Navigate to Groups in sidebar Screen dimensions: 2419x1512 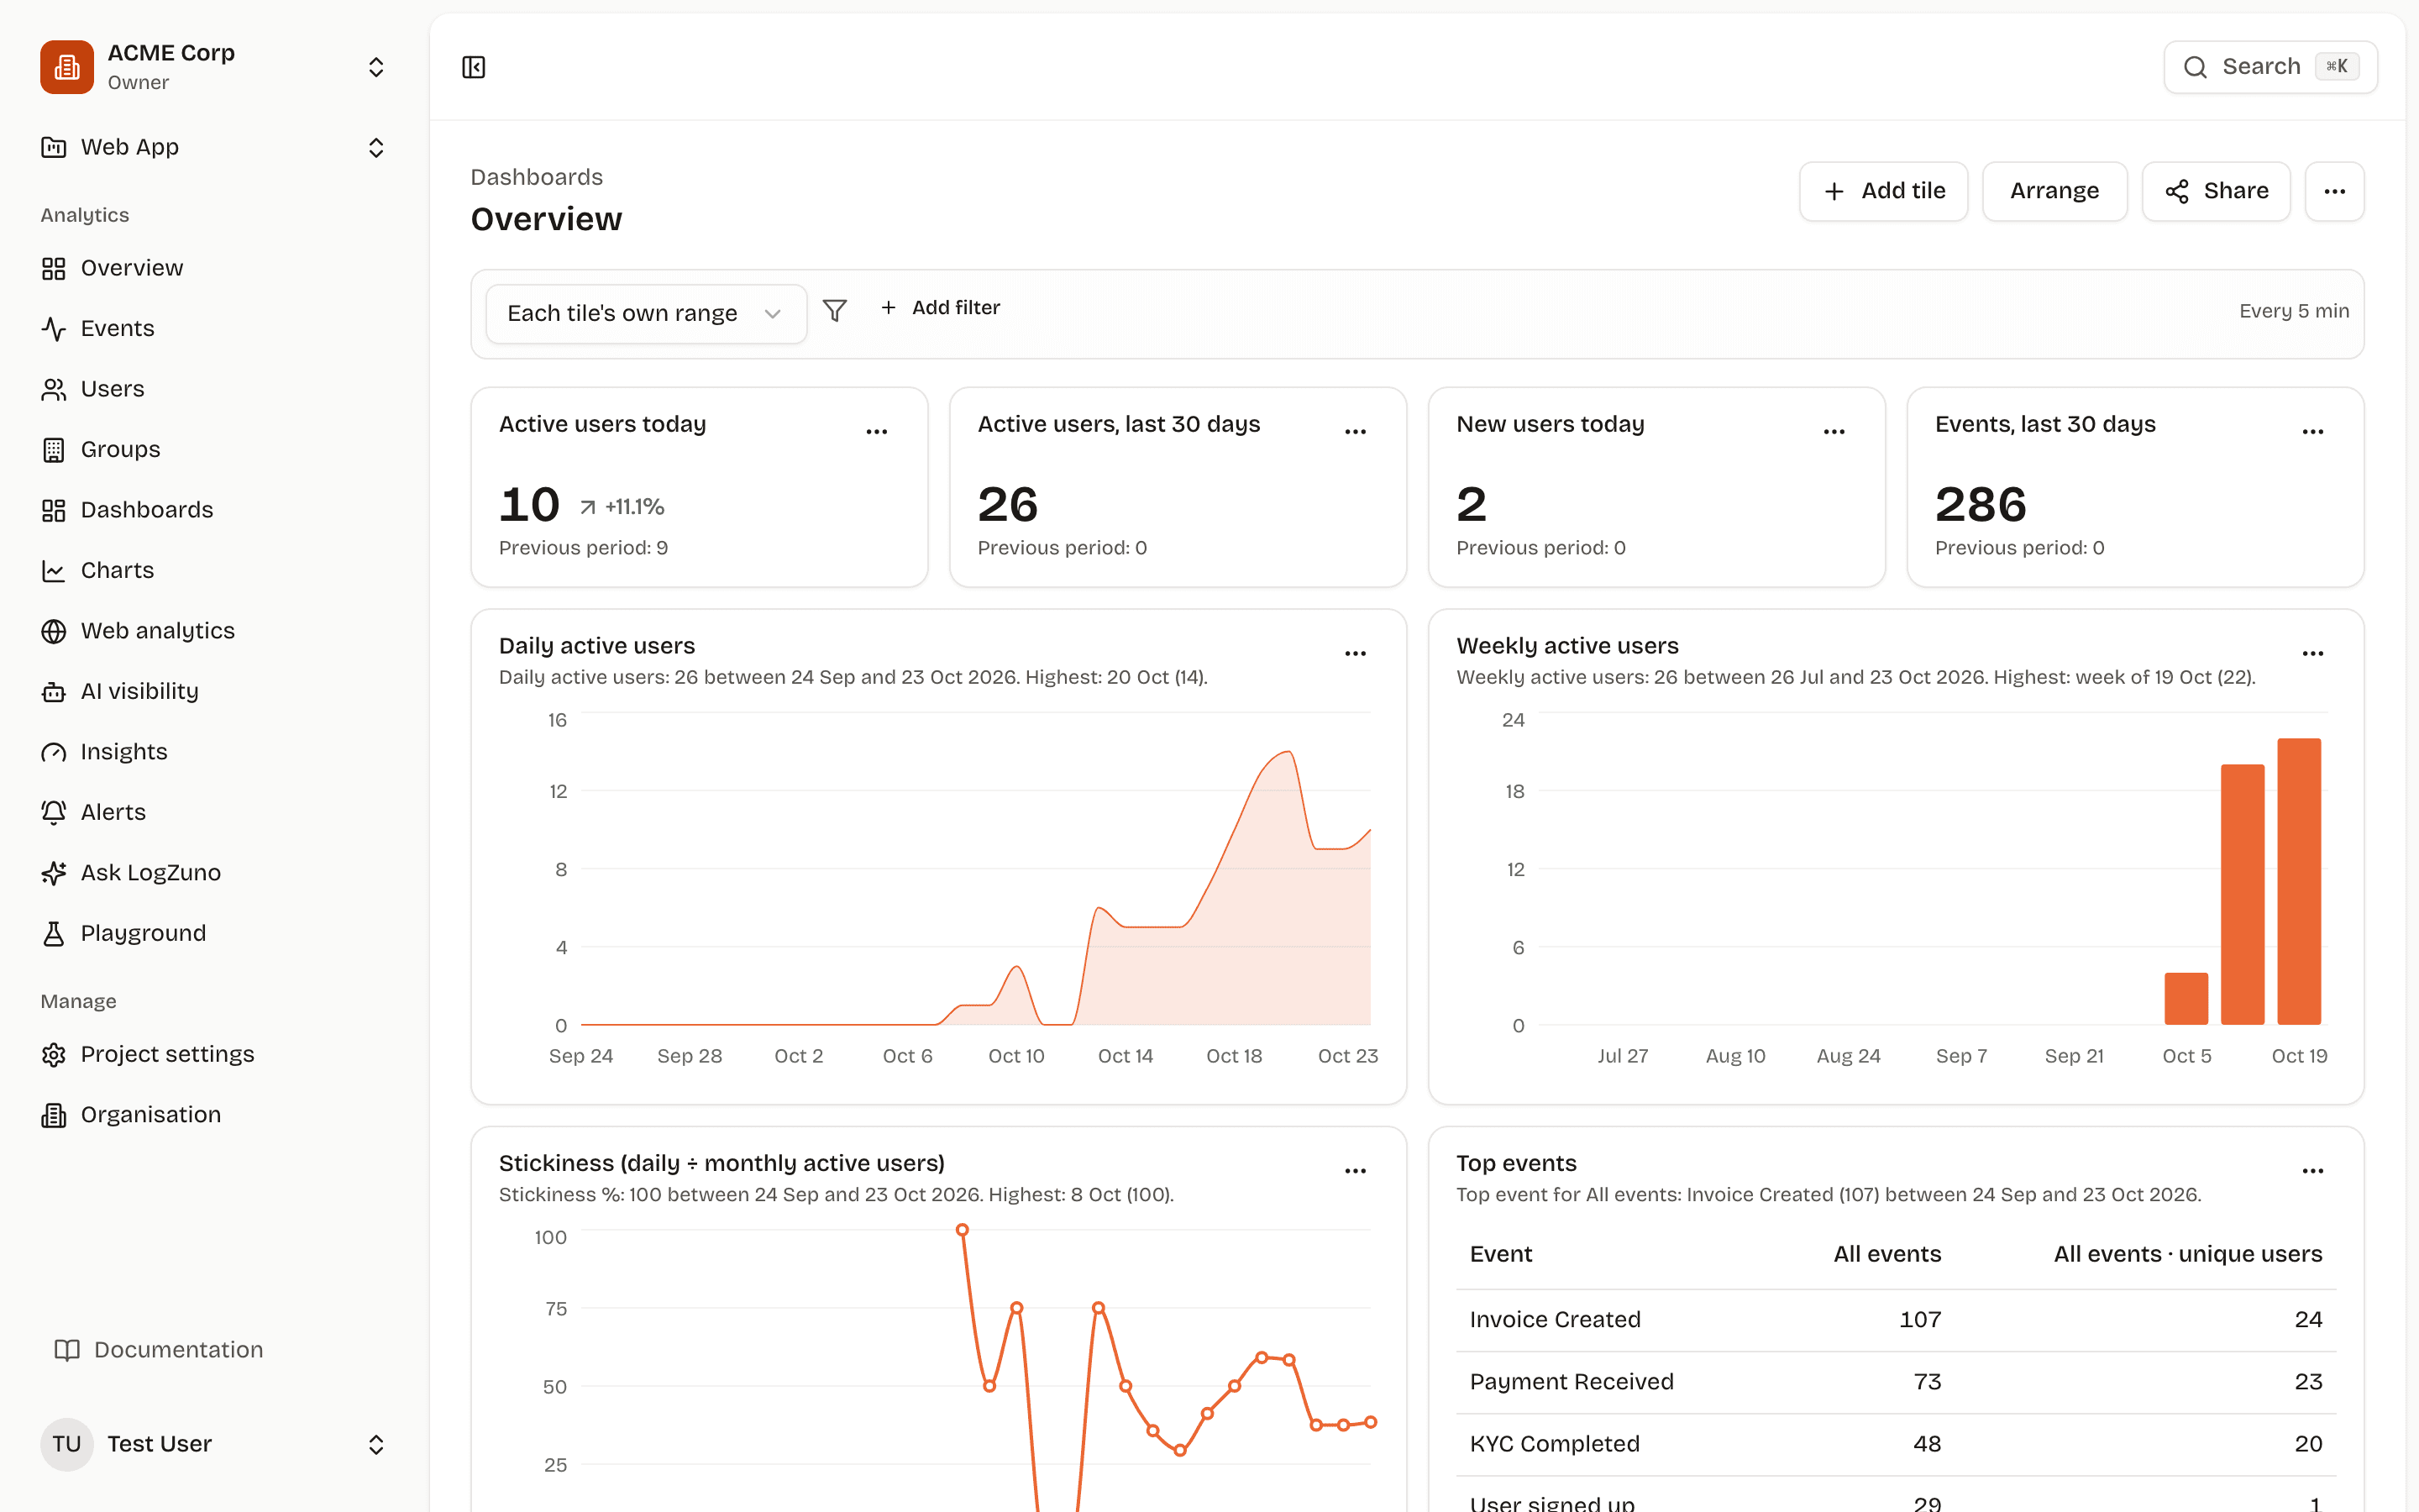[101, 449]
